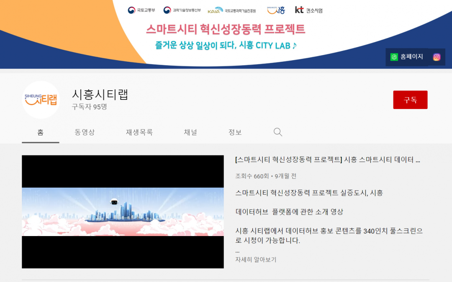The width and height of the screenshot is (452, 282).
Task: Click the 시흥 CITY LAB banner slogan
Action: 226,45
